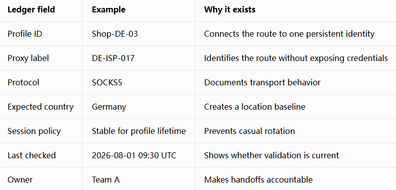Click the 'Why it exists' column header
This screenshot has width=396, height=190.
click(229, 9)
